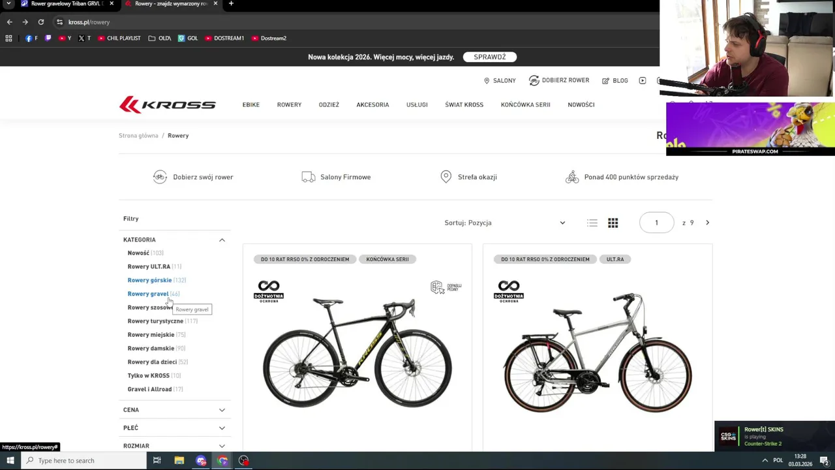Filter by Rowery dla dzieci category
The width and height of the screenshot is (835, 470).
click(158, 362)
